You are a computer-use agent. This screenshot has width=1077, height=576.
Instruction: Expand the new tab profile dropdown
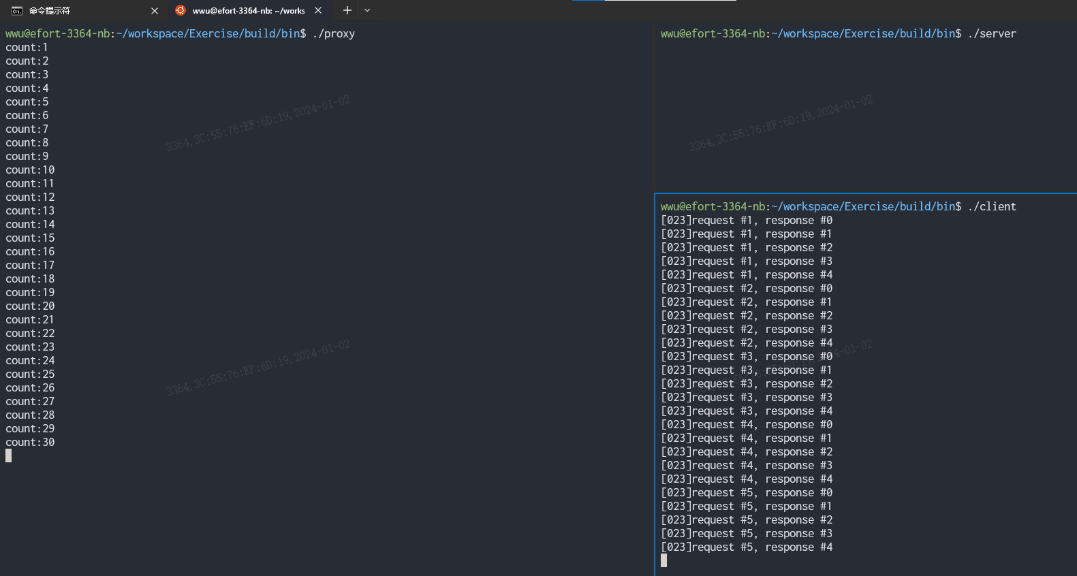[x=367, y=10]
